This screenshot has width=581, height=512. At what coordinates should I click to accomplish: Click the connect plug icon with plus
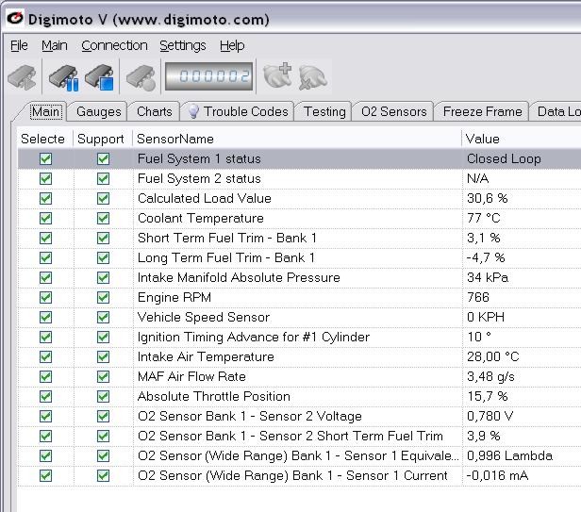point(277,77)
